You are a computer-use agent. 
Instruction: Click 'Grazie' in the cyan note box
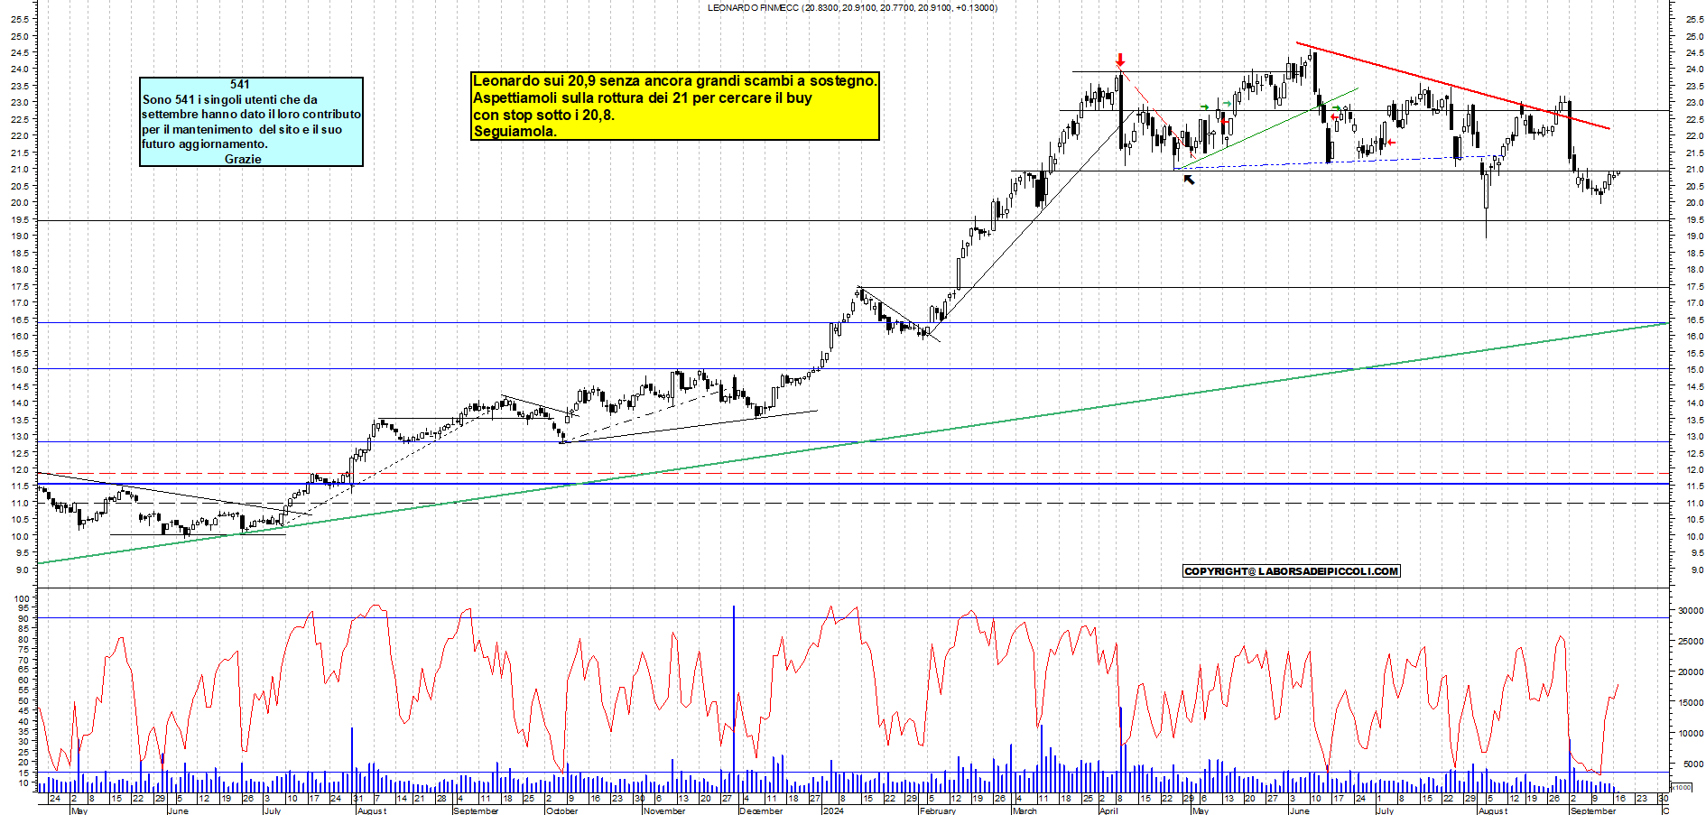coord(243,159)
